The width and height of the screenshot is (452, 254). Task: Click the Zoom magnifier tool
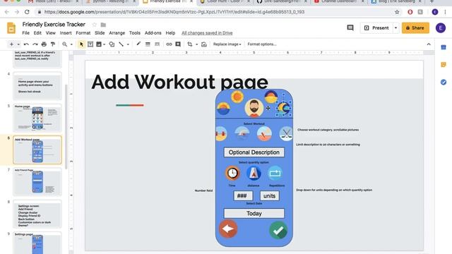(x=64, y=44)
